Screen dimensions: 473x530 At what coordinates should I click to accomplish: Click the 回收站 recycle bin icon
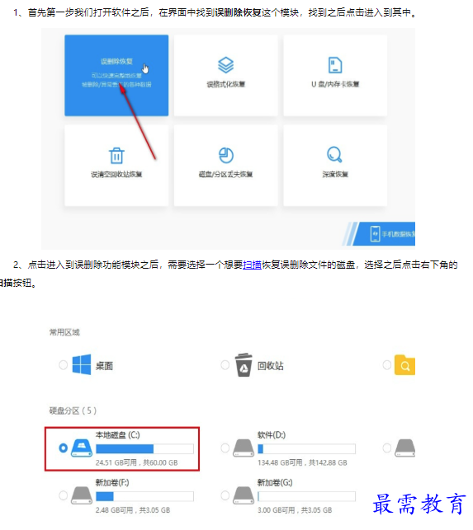(x=244, y=364)
